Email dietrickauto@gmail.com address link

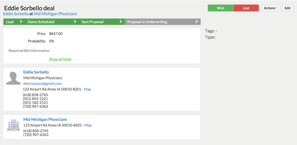click(x=42, y=83)
